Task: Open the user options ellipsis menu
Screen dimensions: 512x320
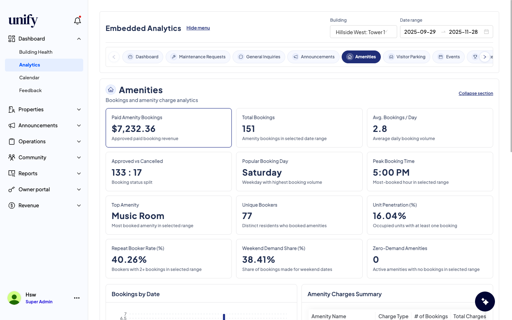Action: pyautogui.click(x=77, y=298)
